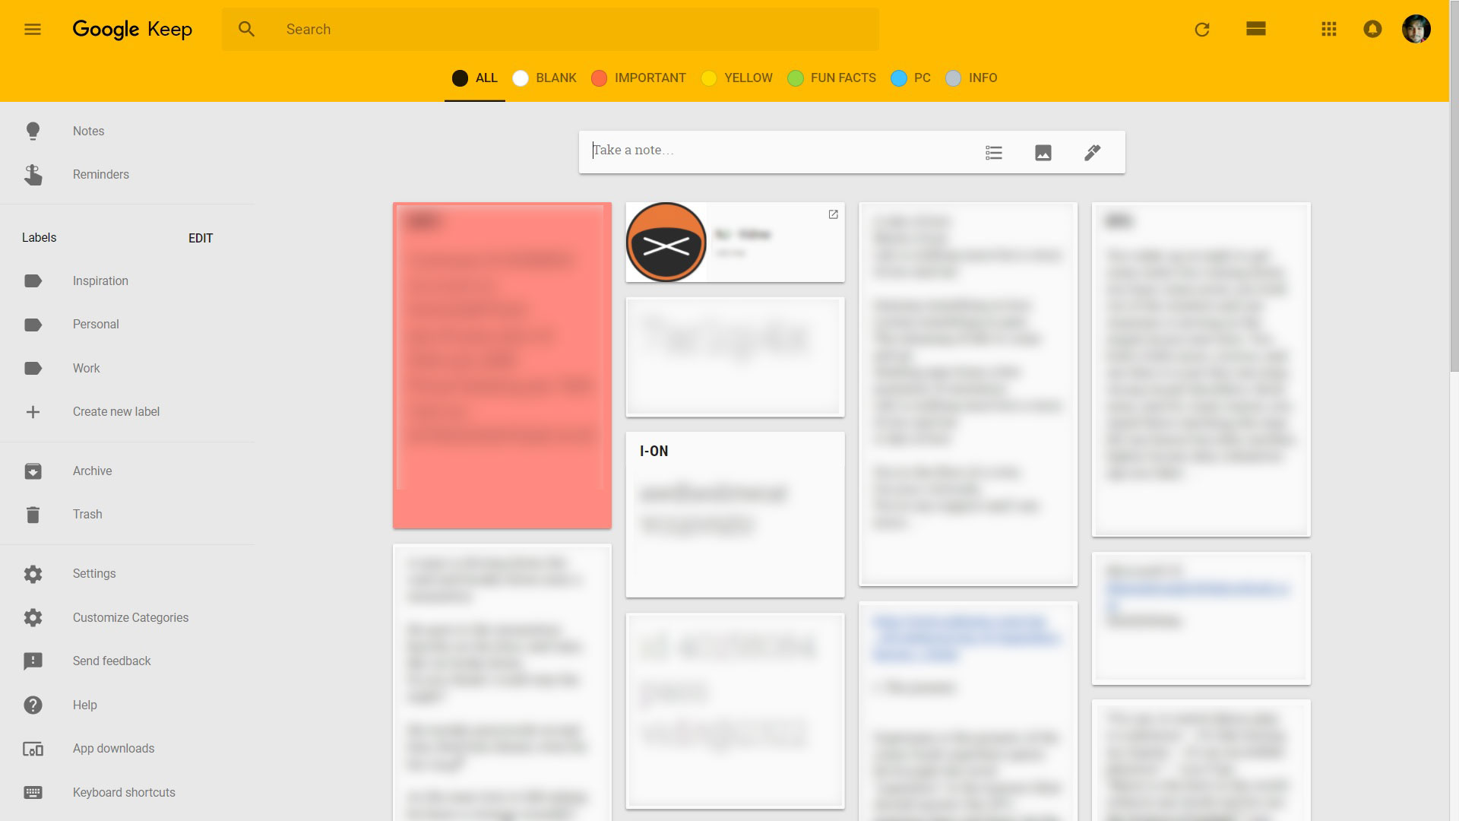
Task: Open App downloads
Action: tap(113, 749)
